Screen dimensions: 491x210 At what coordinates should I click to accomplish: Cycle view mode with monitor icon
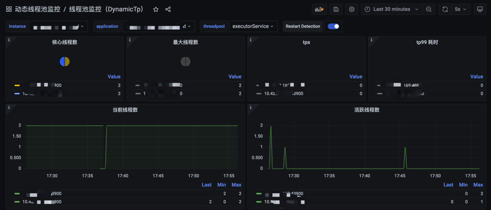(x=480, y=10)
